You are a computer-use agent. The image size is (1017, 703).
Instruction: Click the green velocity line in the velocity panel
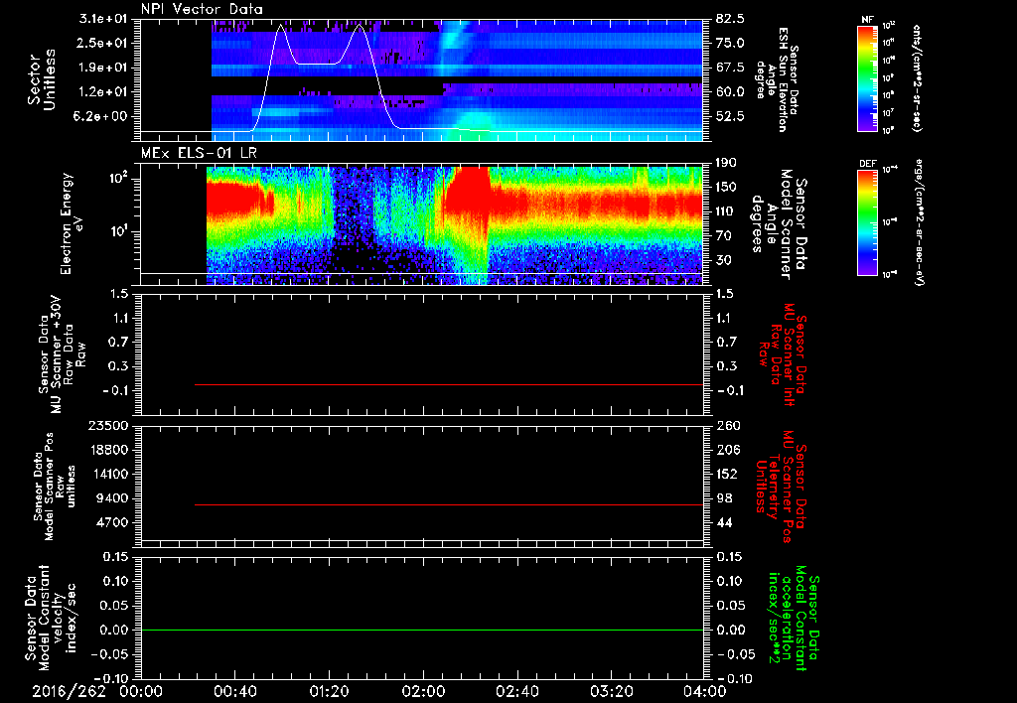click(x=422, y=630)
